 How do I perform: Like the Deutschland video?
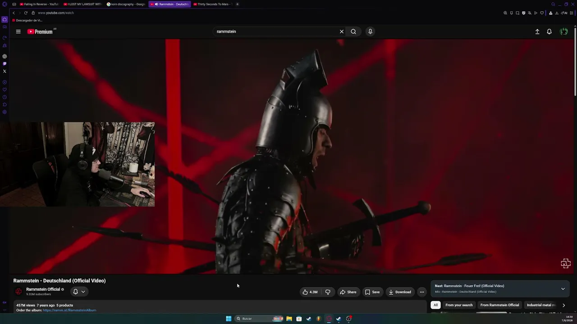[x=310, y=292]
